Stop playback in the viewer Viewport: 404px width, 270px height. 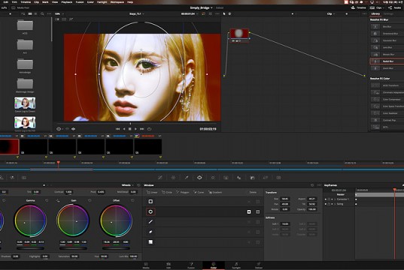(130, 129)
